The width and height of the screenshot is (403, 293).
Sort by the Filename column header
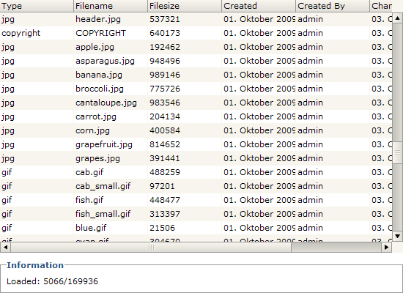(111, 6)
